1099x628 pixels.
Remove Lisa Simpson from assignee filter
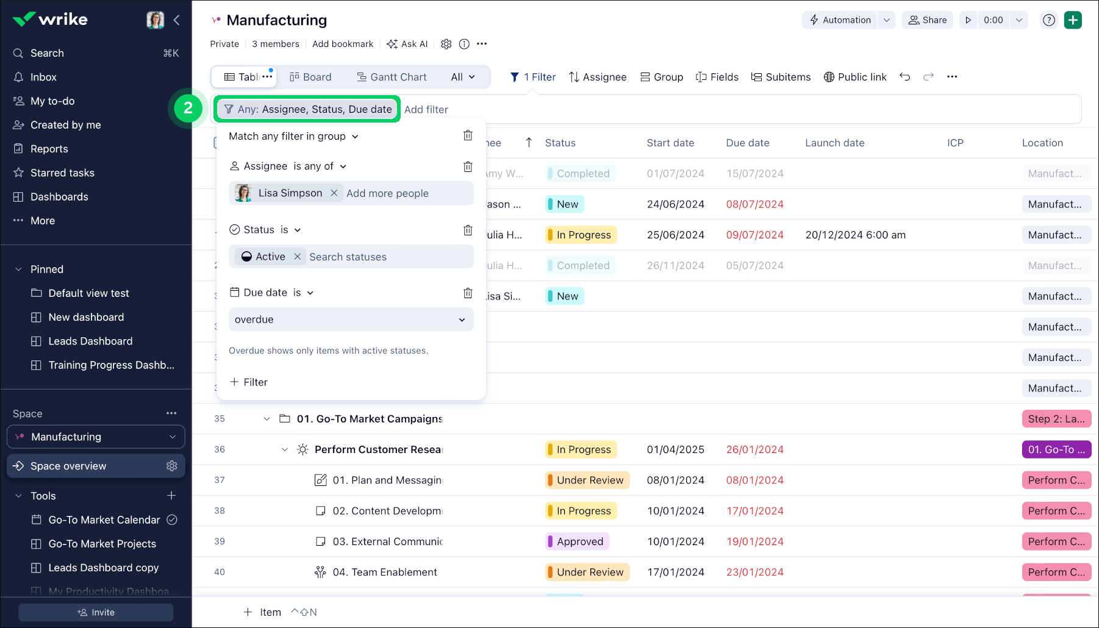(x=334, y=193)
